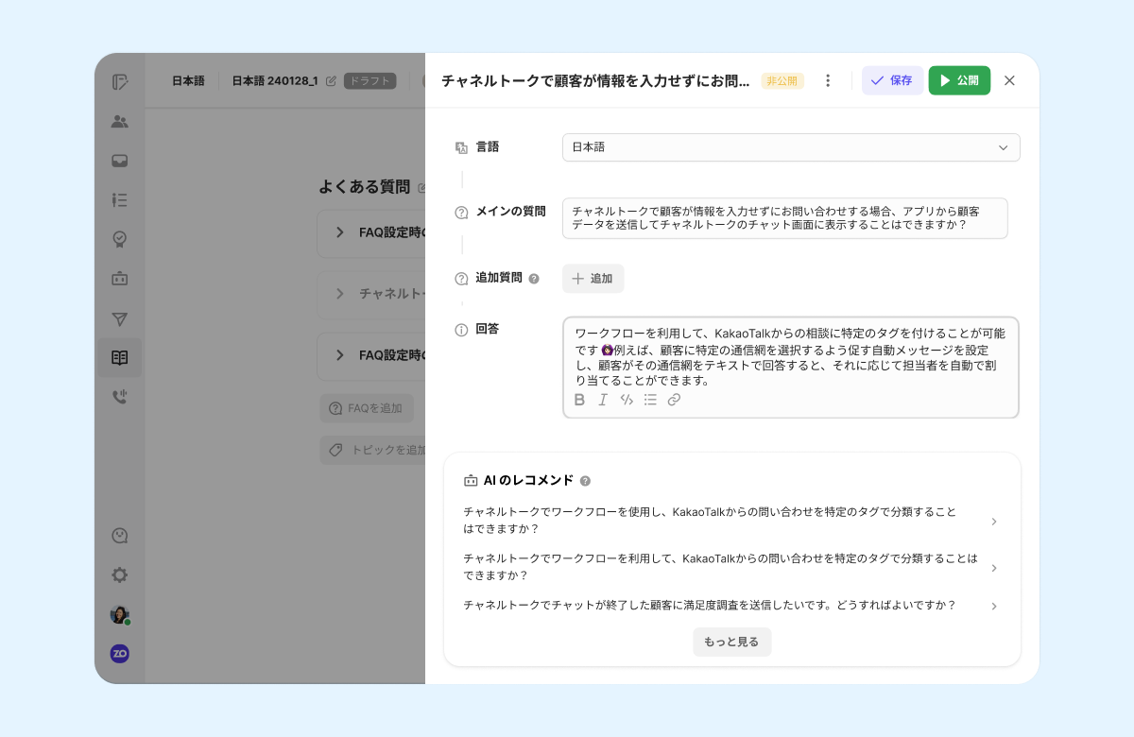This screenshot has height=737, width=1134.
Task: Click the メインの質問 text field
Action: coord(784,218)
